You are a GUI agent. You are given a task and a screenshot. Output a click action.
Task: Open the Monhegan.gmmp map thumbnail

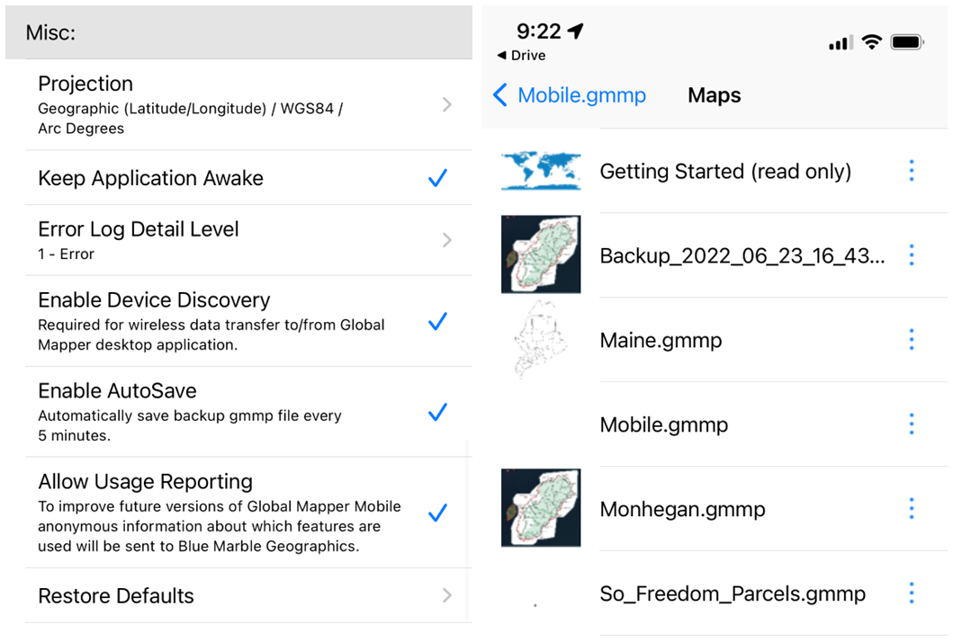tap(541, 508)
